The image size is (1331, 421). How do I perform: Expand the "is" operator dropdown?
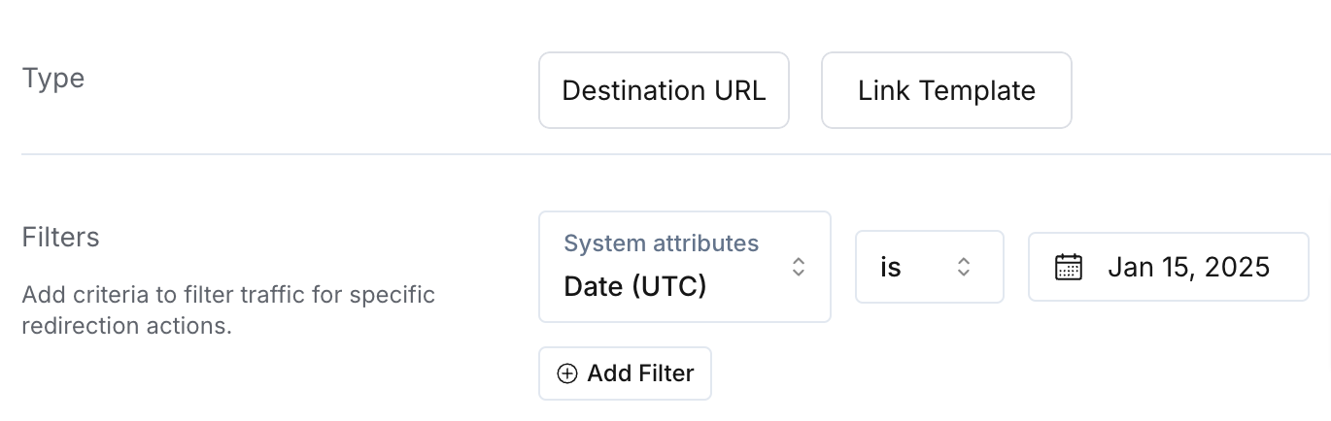point(929,267)
